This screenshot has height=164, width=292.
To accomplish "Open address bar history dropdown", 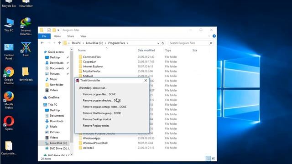I will [158, 43].
